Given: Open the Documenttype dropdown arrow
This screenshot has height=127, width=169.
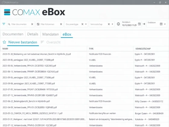Looking at the screenshot, I should coord(86,24).
